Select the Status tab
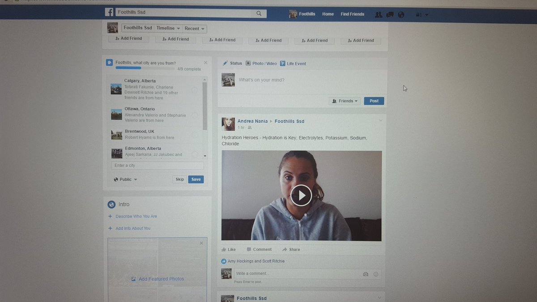The height and width of the screenshot is (302, 537). (232, 64)
